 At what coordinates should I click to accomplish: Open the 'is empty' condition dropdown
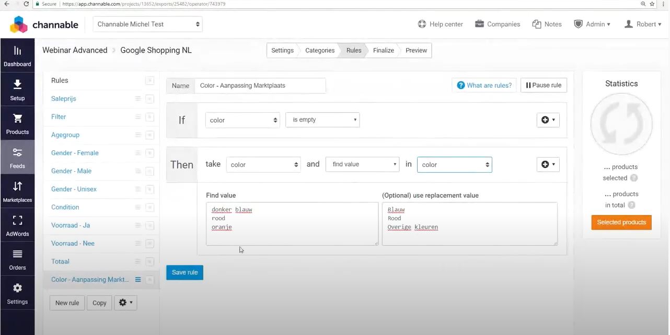pos(322,120)
